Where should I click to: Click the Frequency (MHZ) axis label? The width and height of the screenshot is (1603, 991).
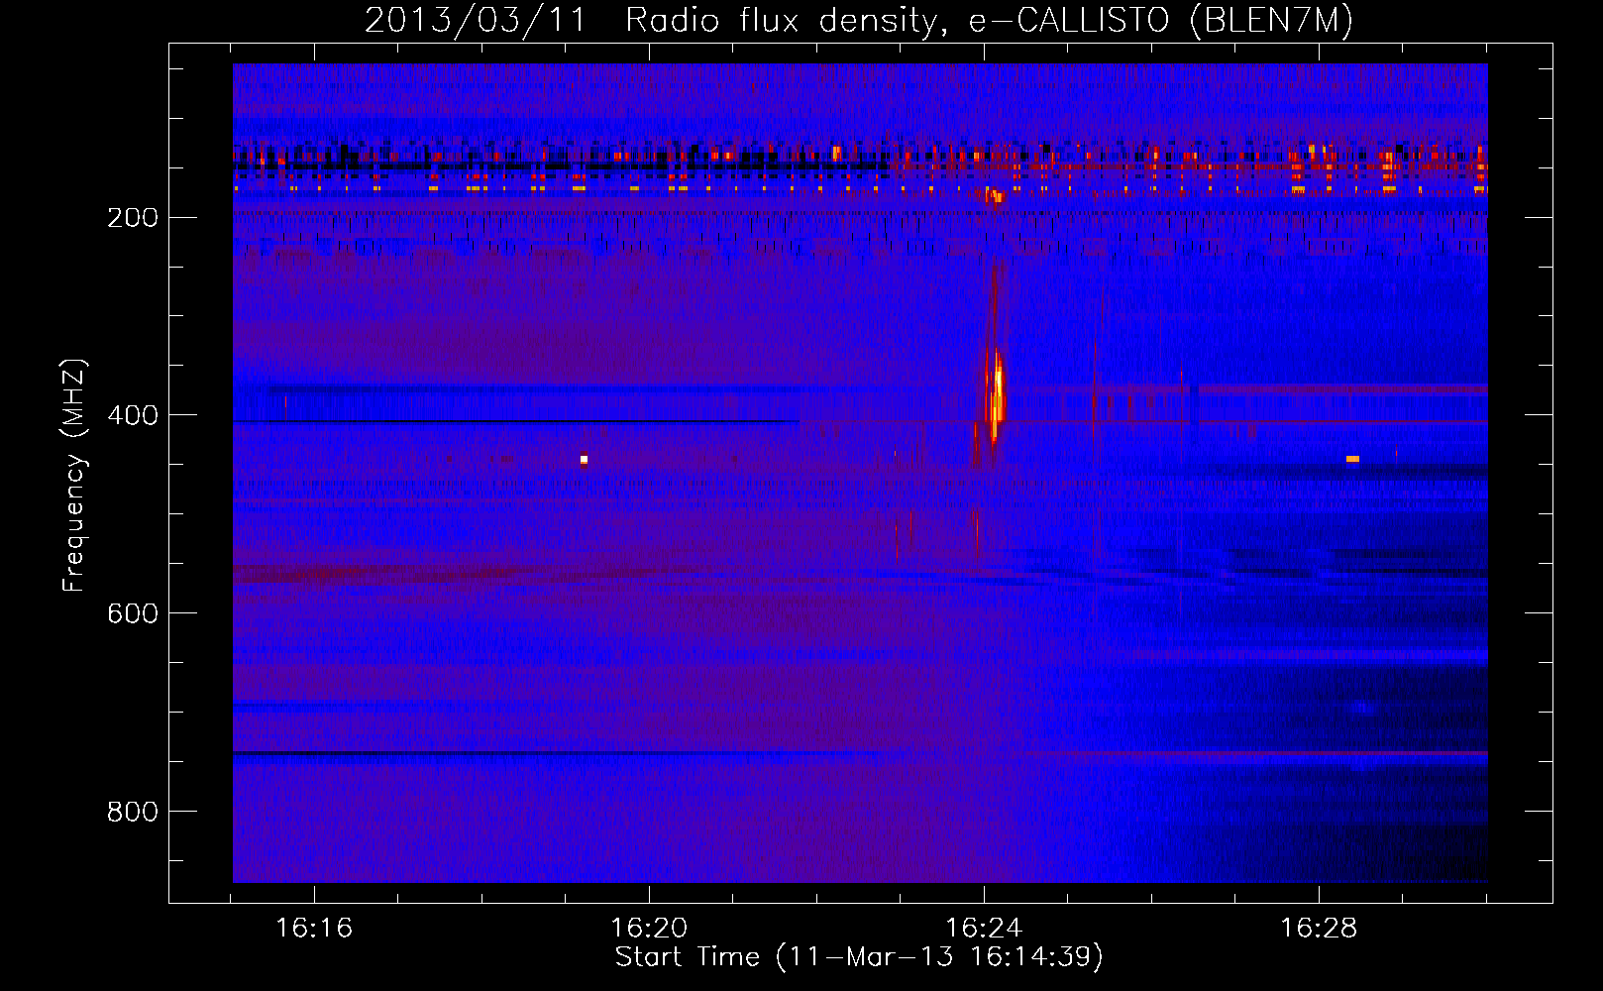[74, 475]
